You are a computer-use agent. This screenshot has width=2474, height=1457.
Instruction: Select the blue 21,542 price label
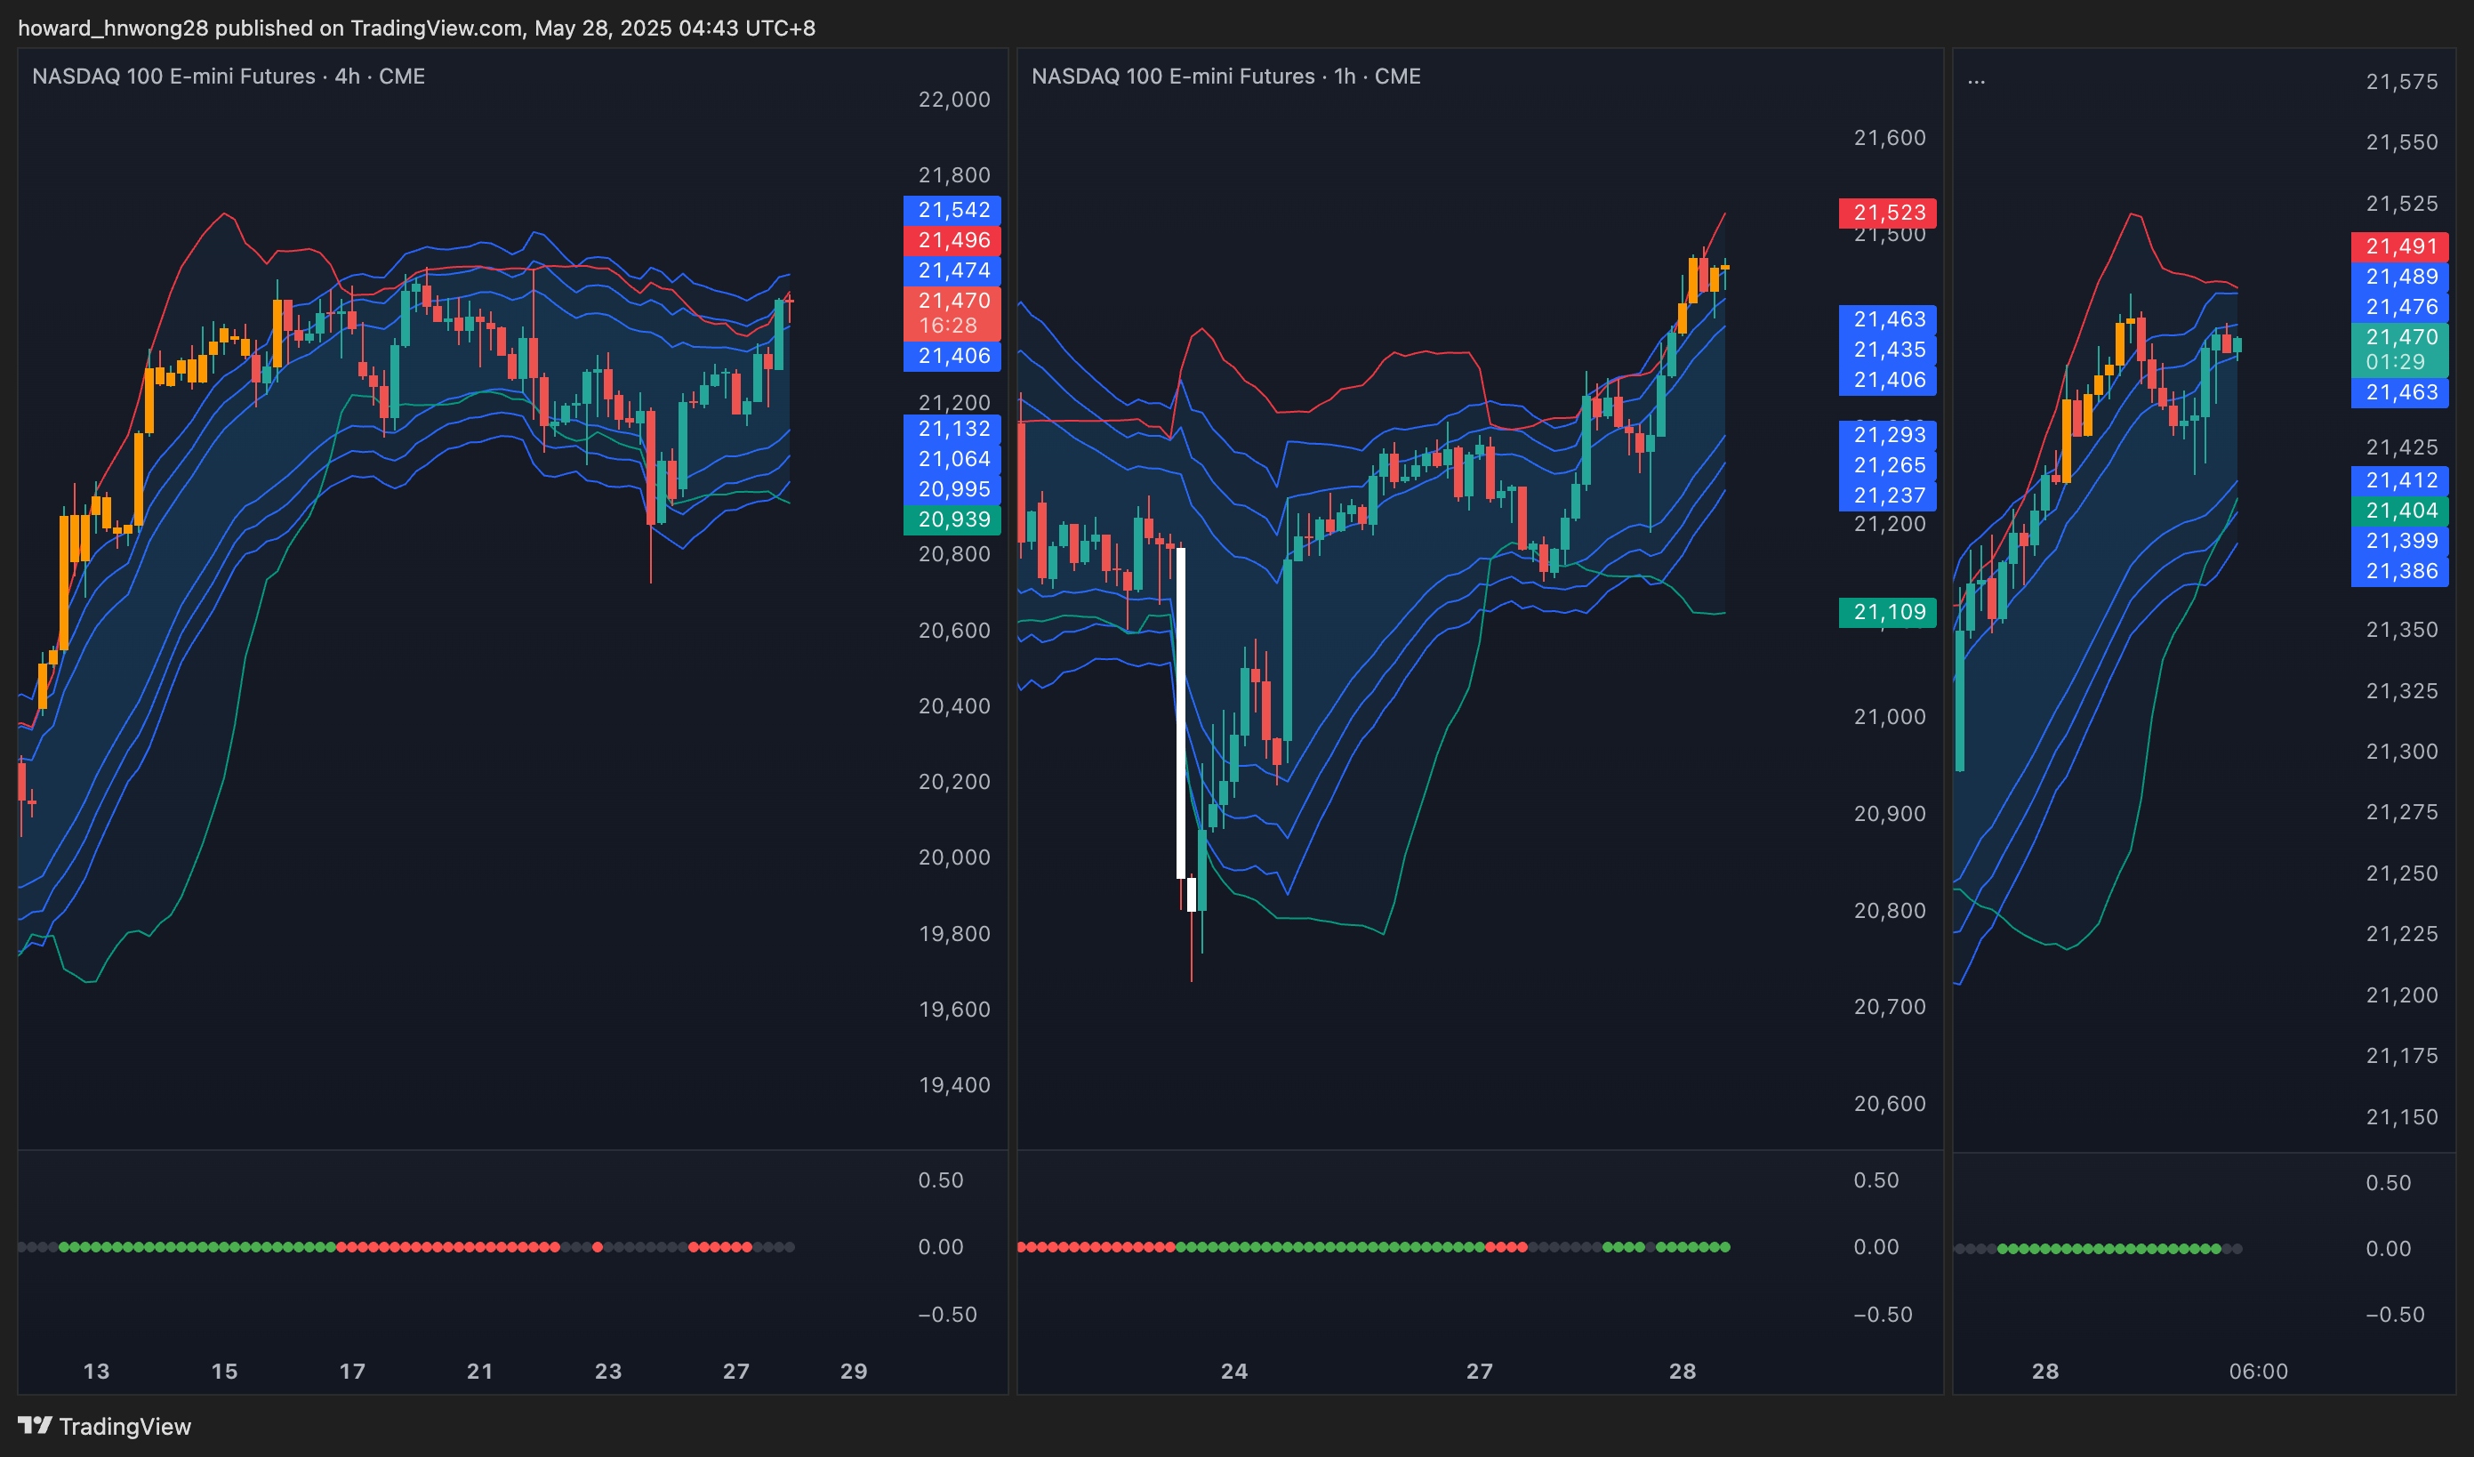[952, 209]
